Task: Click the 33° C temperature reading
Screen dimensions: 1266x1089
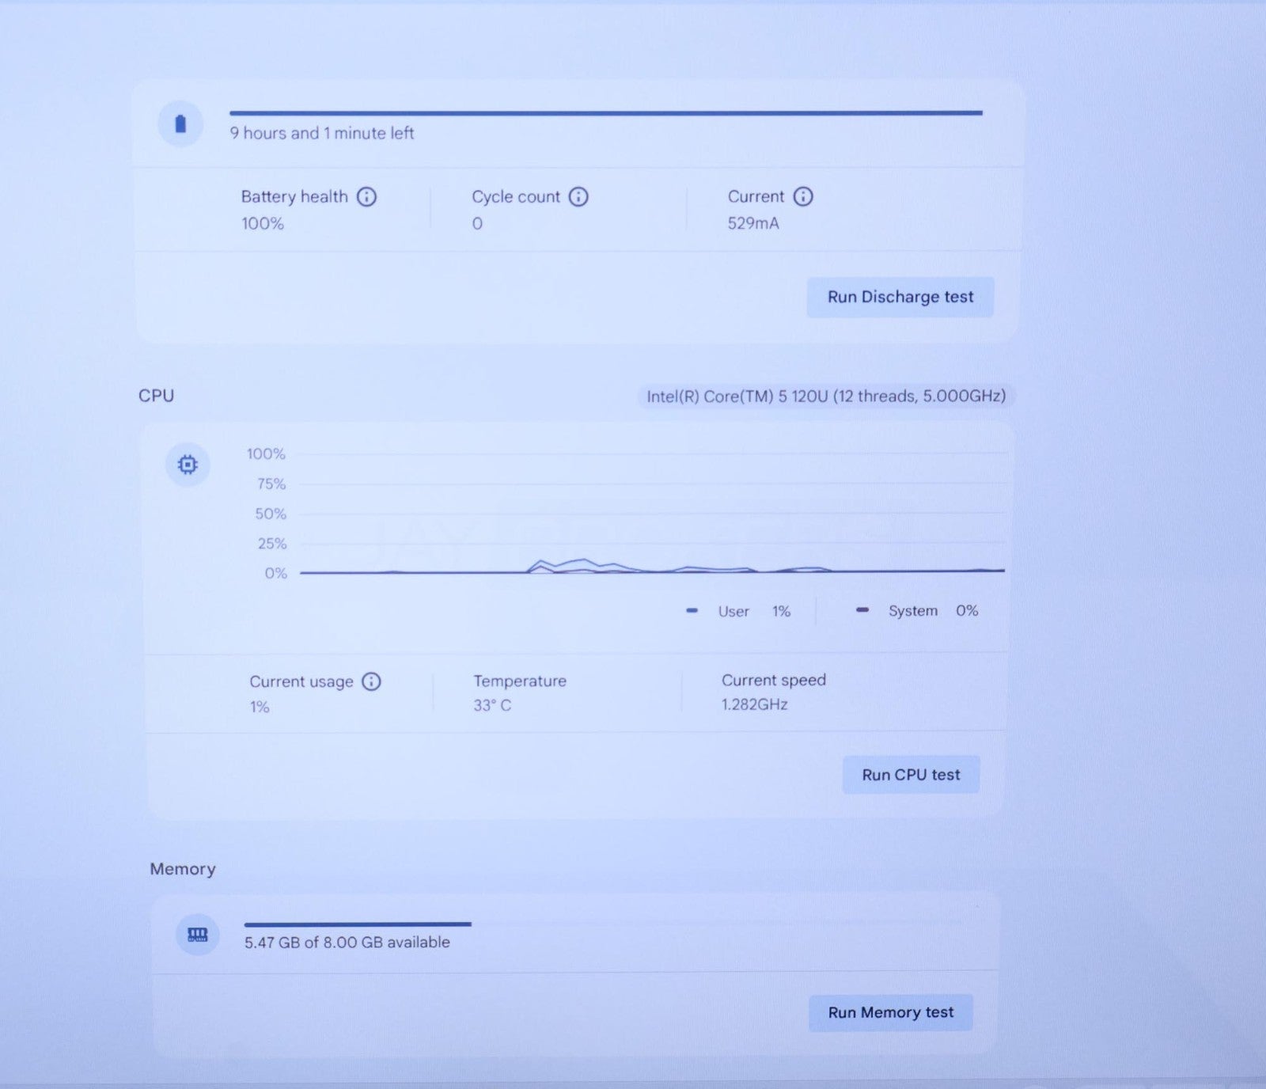Action: 492,705
